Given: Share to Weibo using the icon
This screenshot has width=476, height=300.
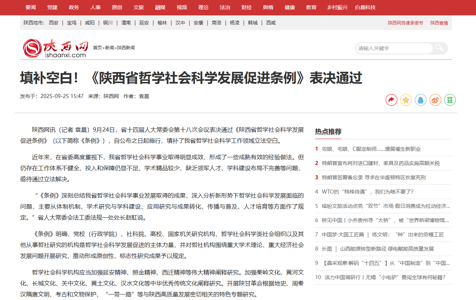Looking at the screenshot, I should [x=435, y=100].
